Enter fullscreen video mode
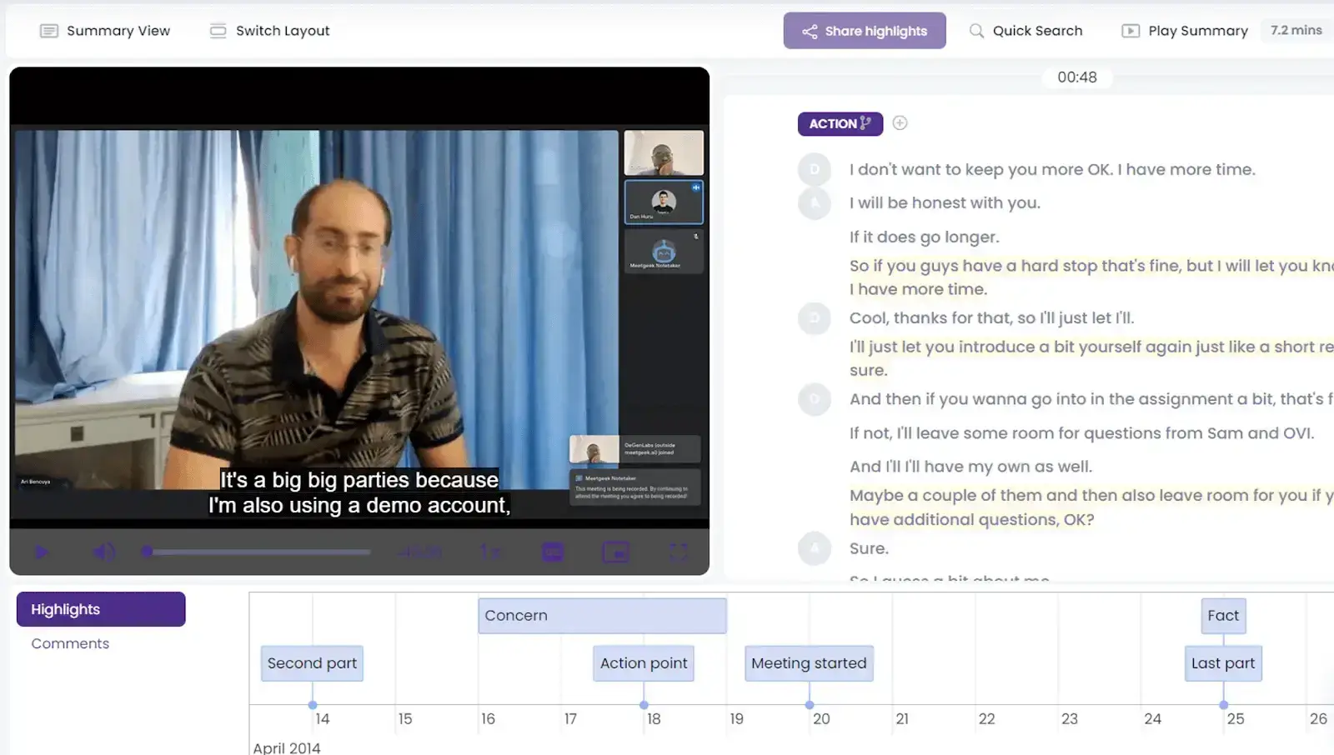Screen dimensions: 1334x755 679,552
